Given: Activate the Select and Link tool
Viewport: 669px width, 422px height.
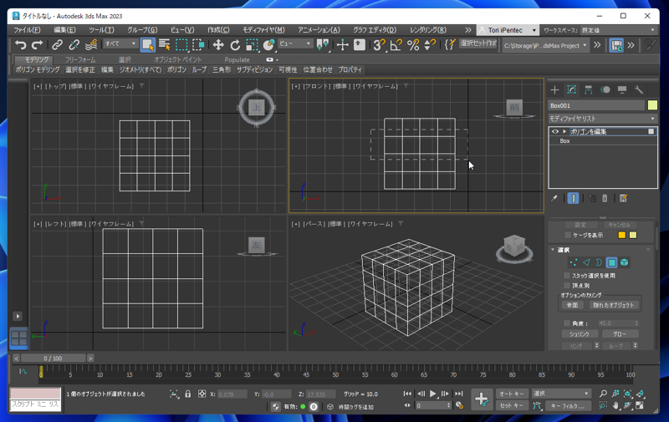Looking at the screenshot, I should 57,45.
